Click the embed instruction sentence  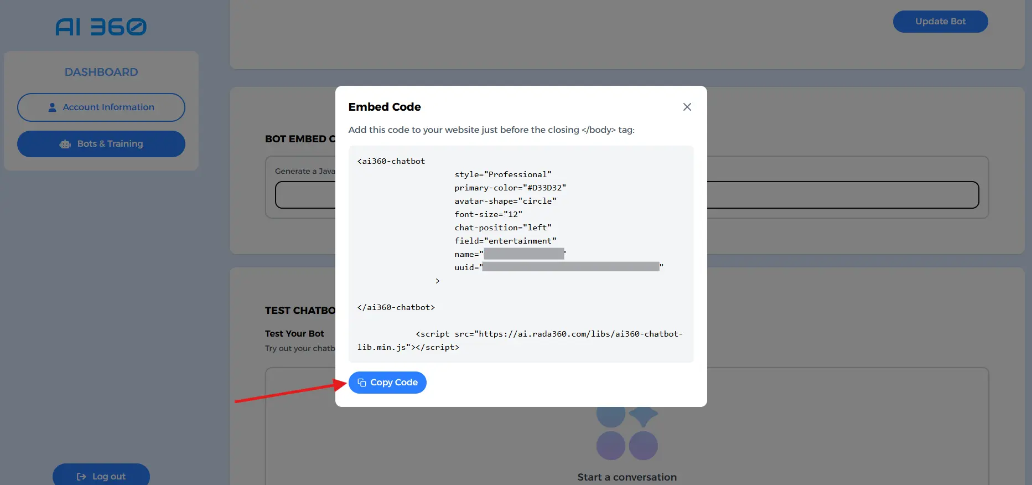[491, 130]
